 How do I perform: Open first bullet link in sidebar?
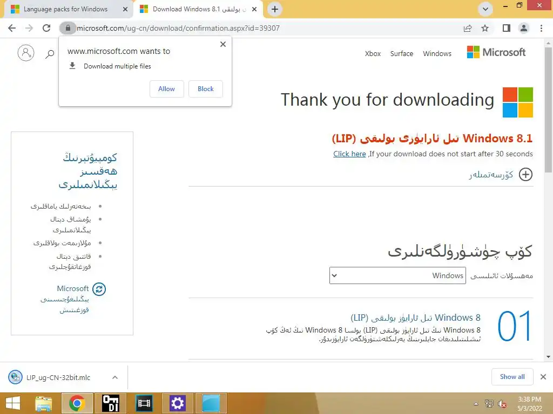tap(60, 206)
